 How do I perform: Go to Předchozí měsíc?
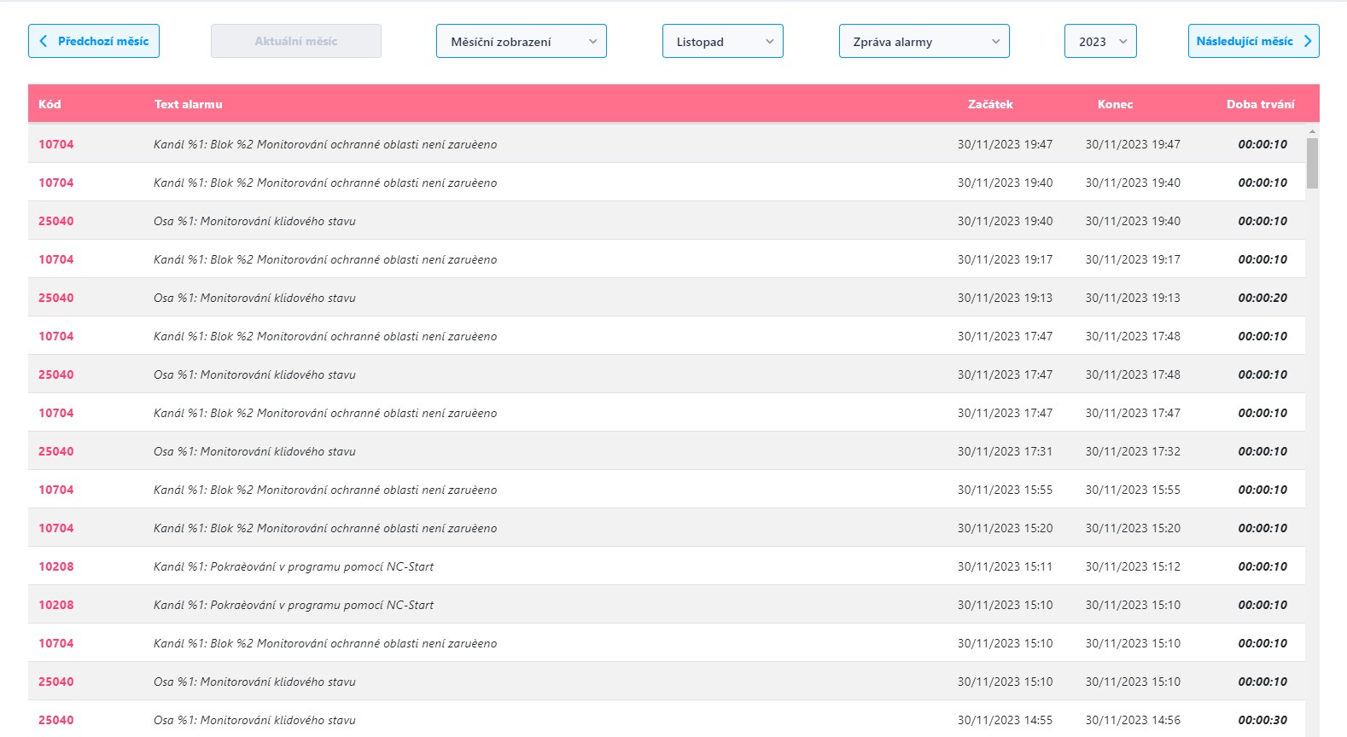(x=94, y=41)
